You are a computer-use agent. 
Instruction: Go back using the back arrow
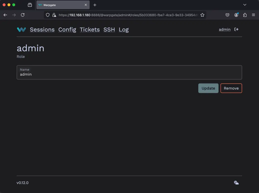pyautogui.click(x=5, y=15)
